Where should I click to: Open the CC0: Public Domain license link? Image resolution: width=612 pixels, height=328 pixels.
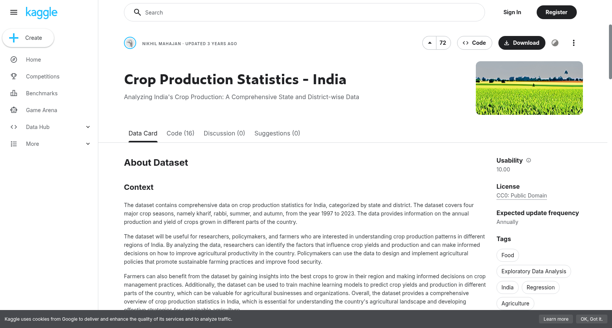521,196
